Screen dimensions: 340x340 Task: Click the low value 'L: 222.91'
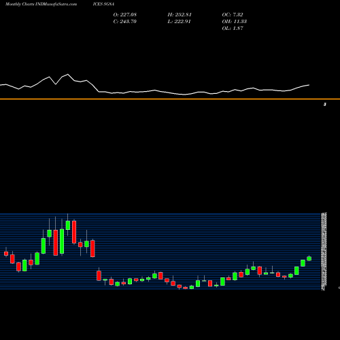[179, 22]
